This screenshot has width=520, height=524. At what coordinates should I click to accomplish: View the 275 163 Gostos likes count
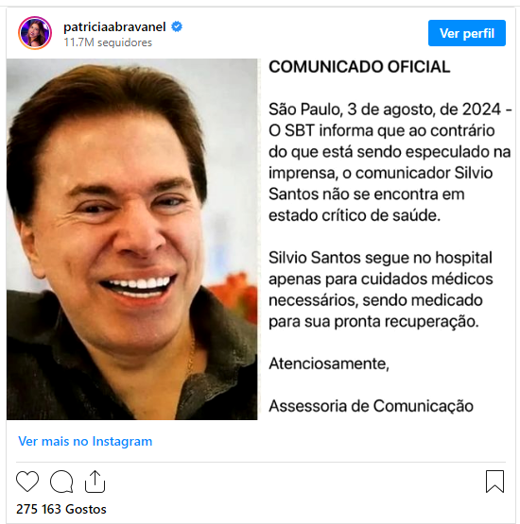(x=61, y=509)
